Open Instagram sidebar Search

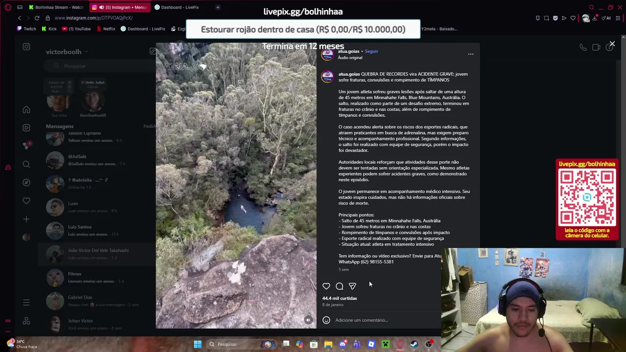pyautogui.click(x=26, y=164)
